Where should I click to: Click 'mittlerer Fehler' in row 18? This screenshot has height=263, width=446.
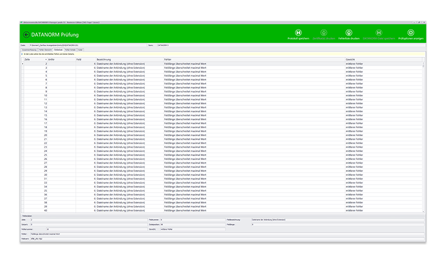coord(354,127)
